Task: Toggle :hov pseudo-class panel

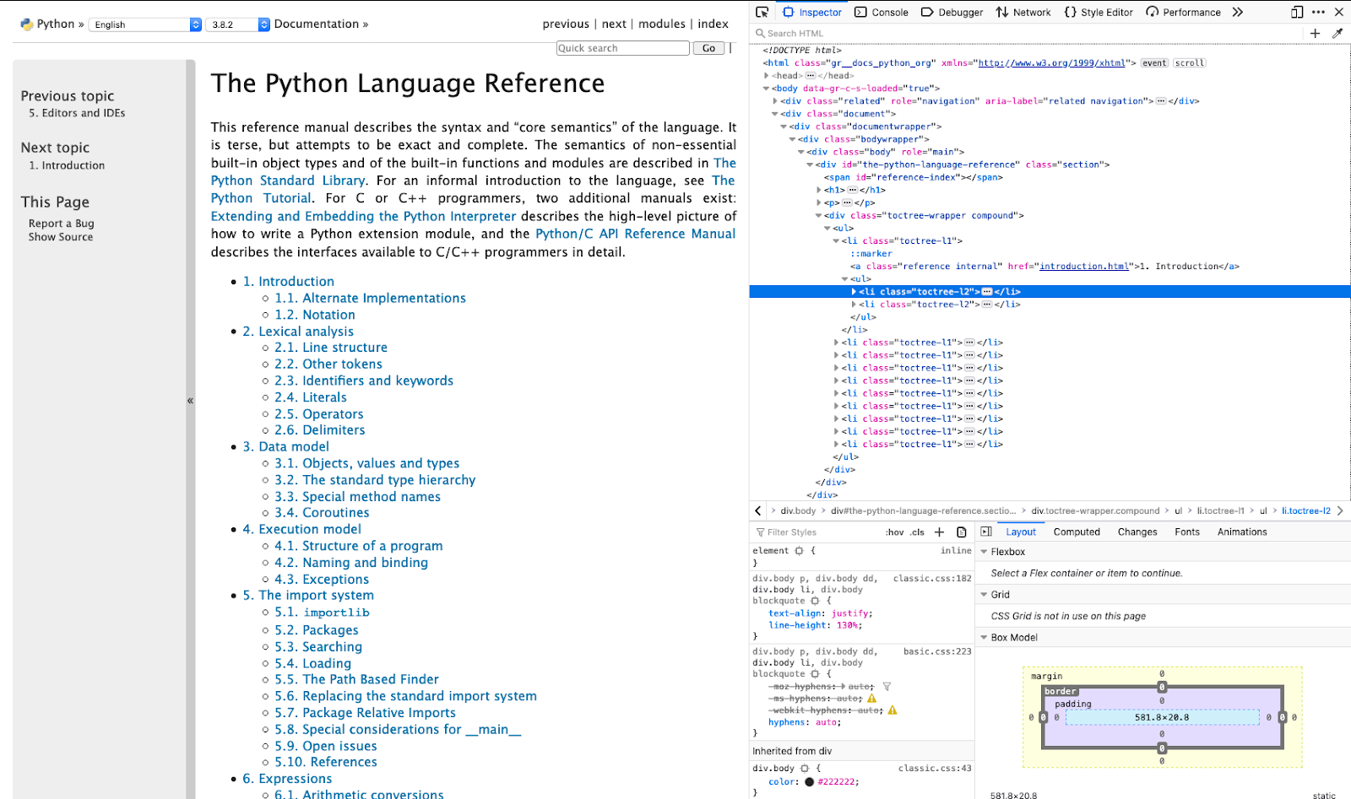Action: (x=894, y=532)
